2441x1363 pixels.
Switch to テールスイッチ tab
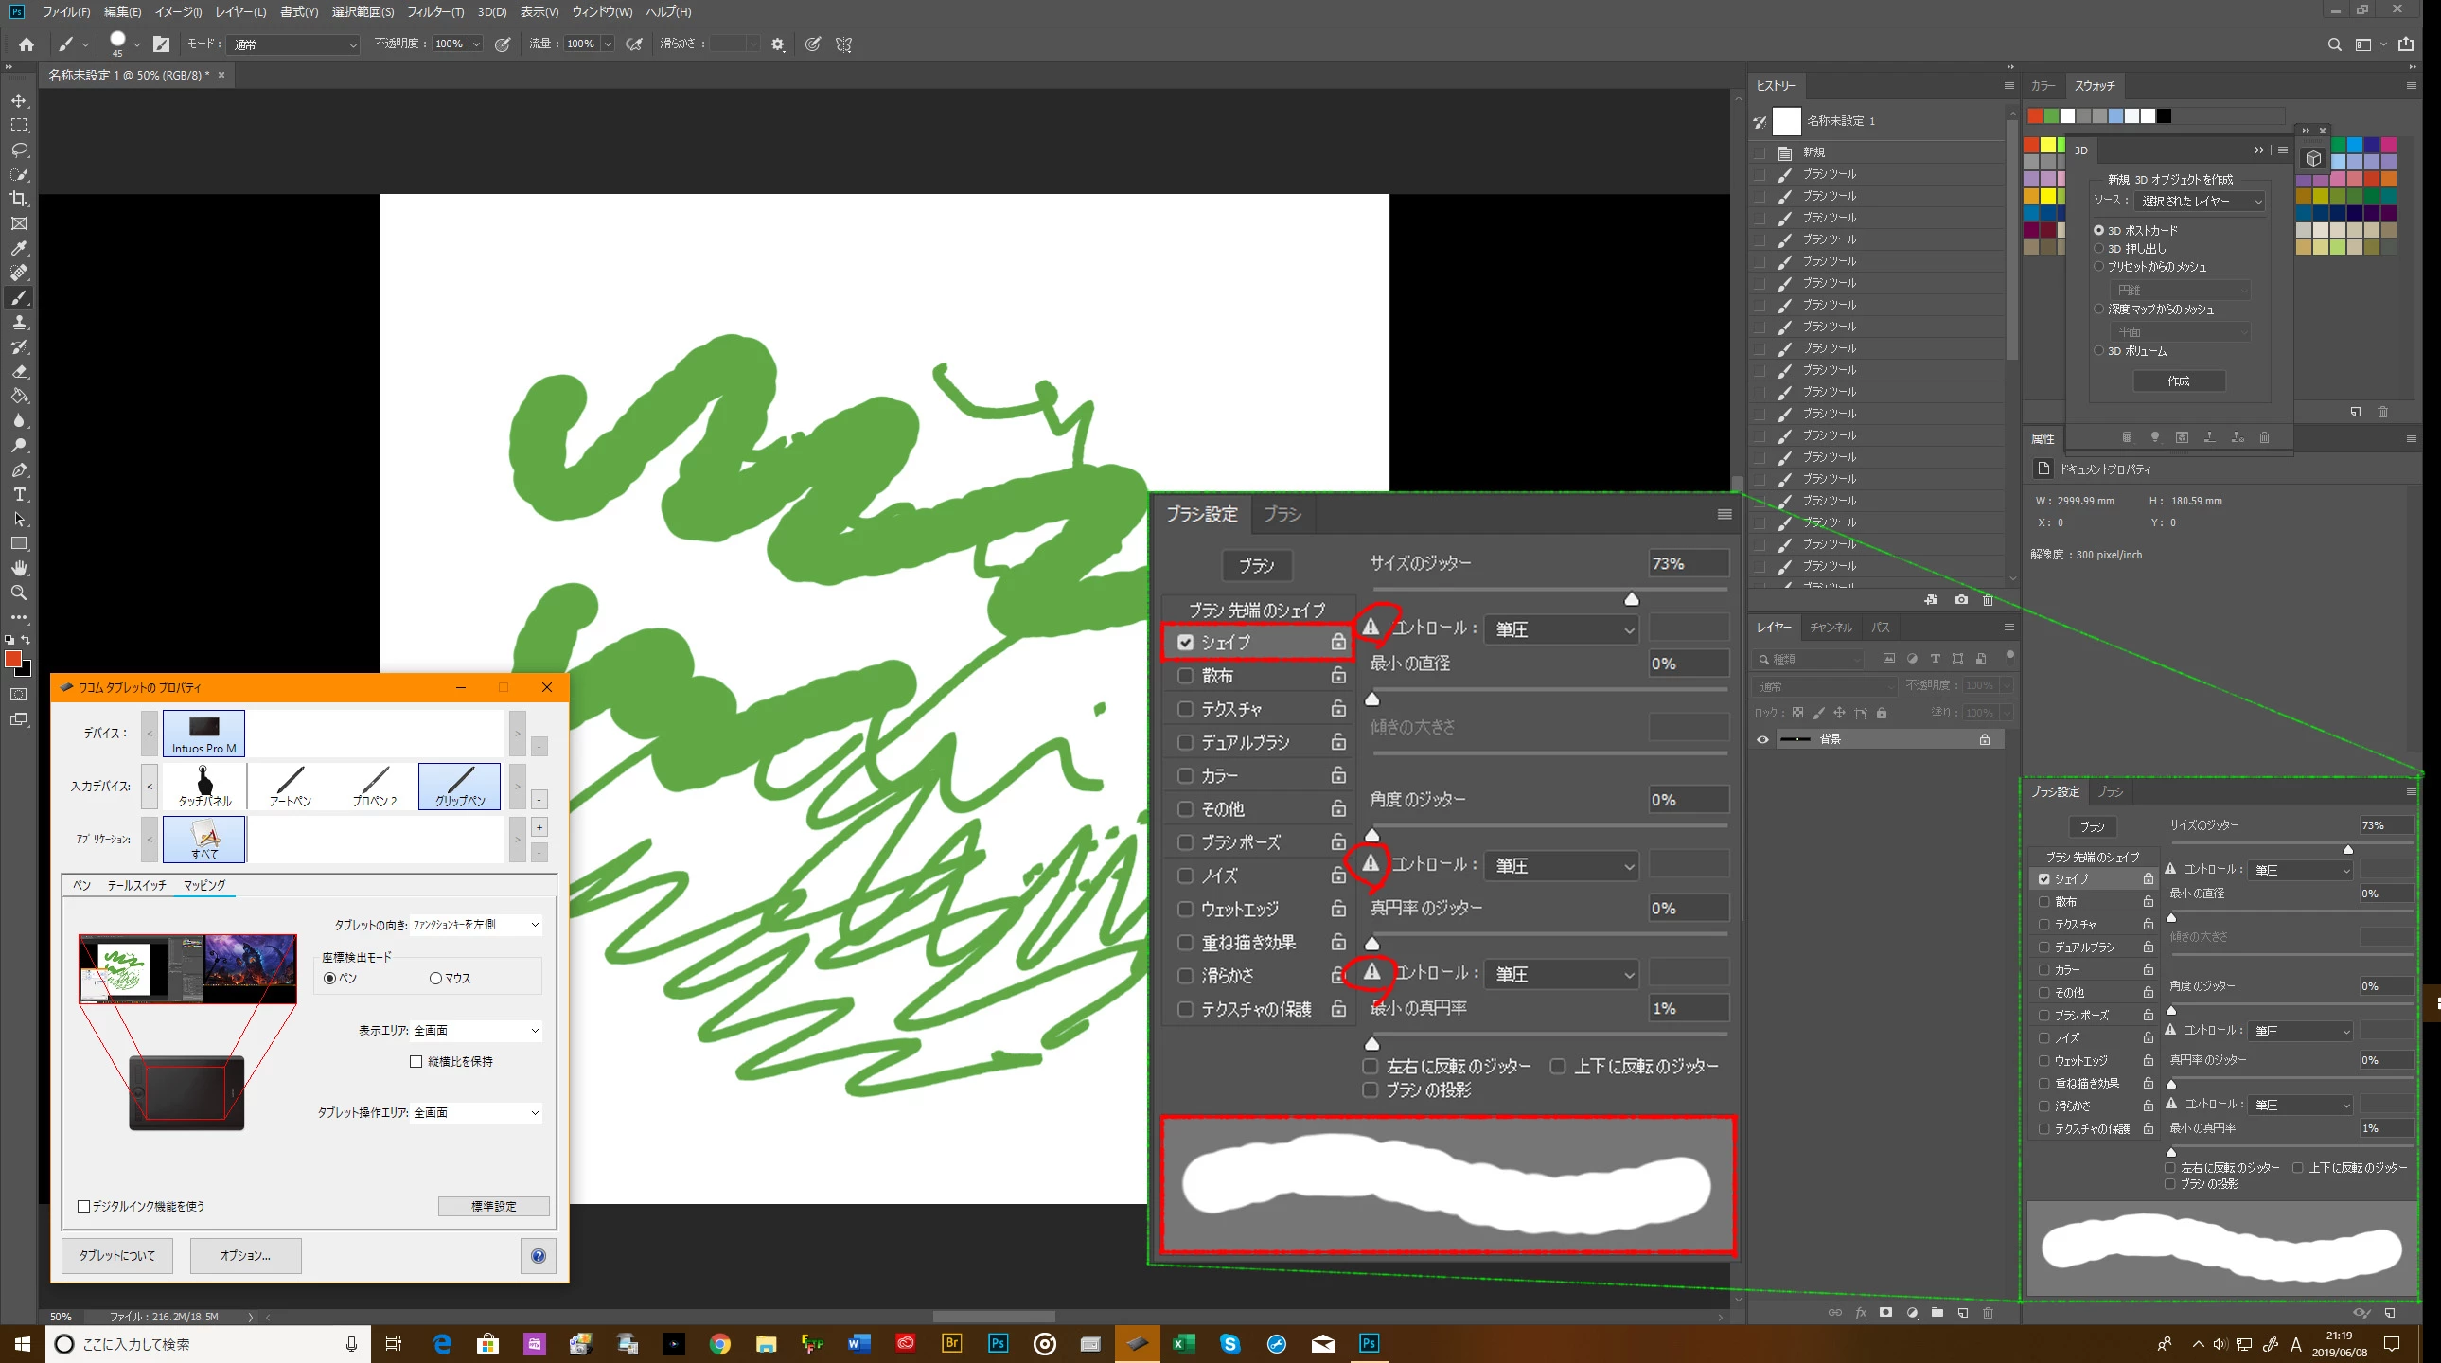pyautogui.click(x=136, y=885)
